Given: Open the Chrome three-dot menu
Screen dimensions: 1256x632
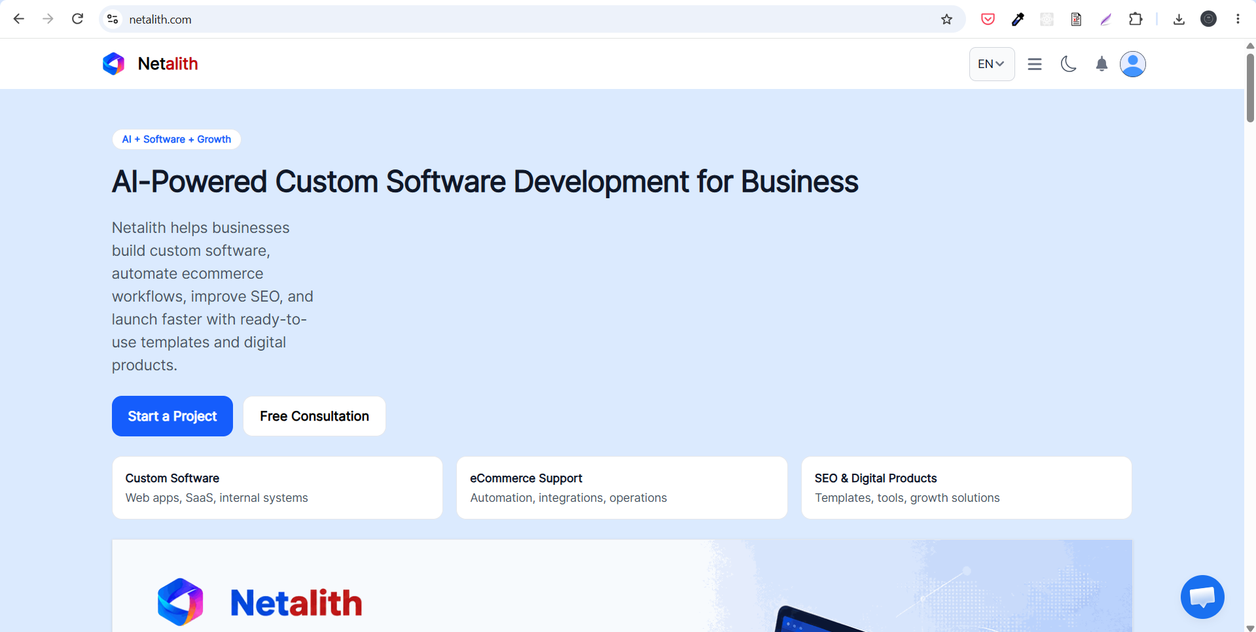Looking at the screenshot, I should [1238, 19].
